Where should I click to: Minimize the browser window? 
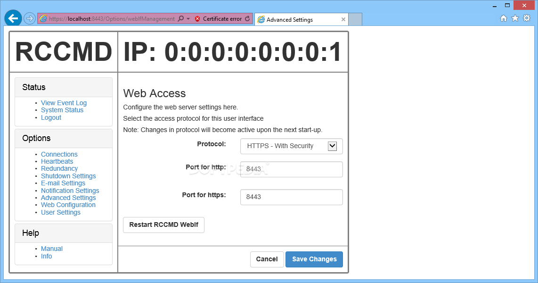click(x=495, y=6)
